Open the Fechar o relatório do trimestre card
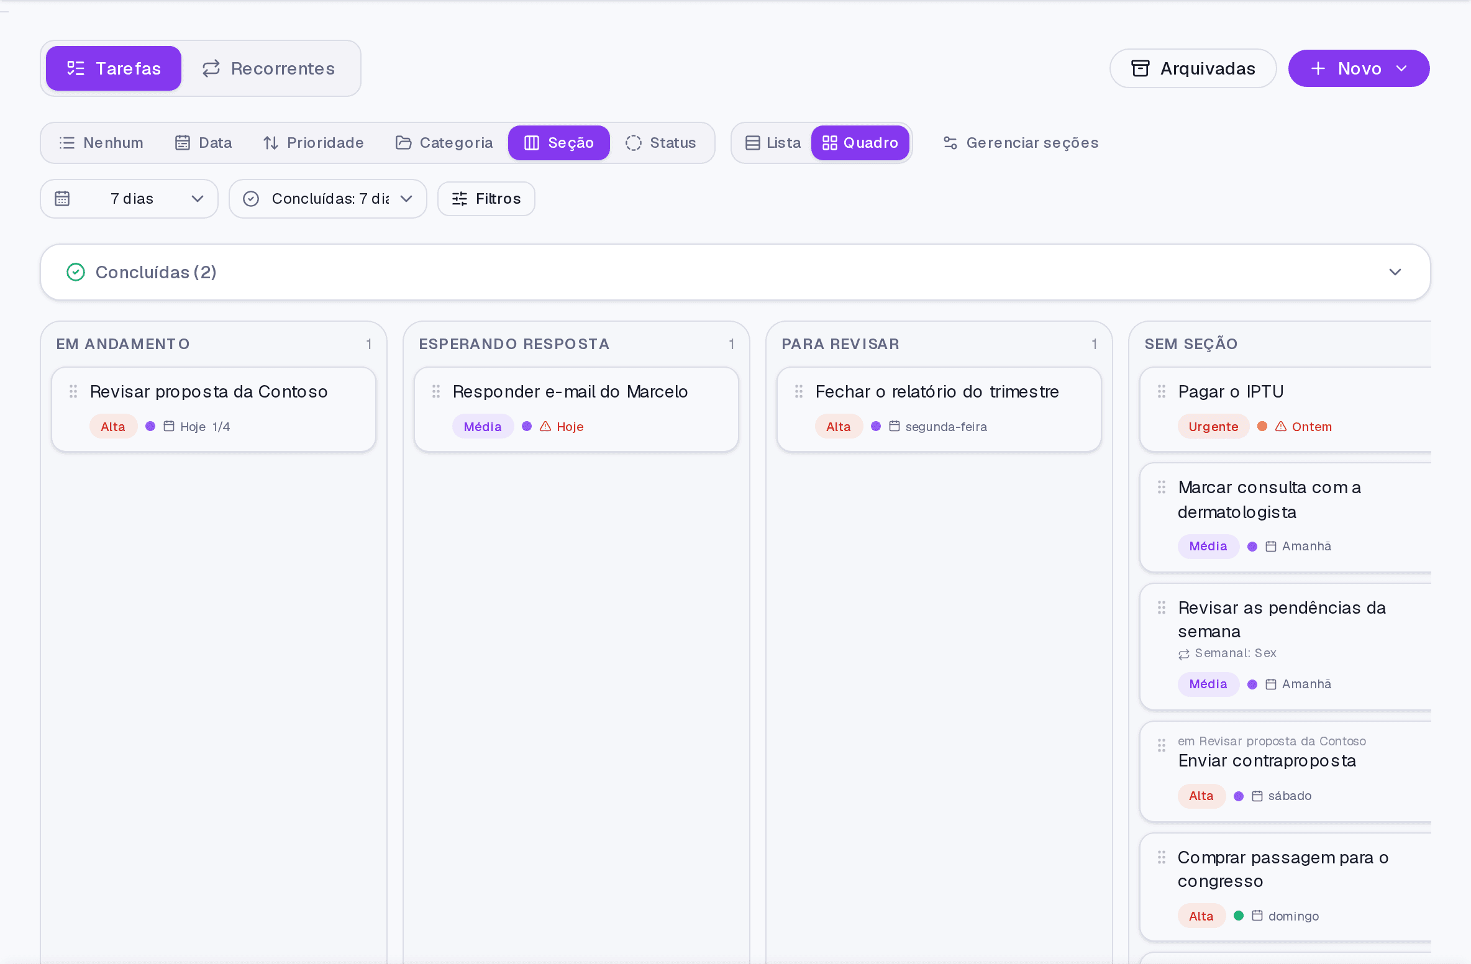 [x=939, y=409]
